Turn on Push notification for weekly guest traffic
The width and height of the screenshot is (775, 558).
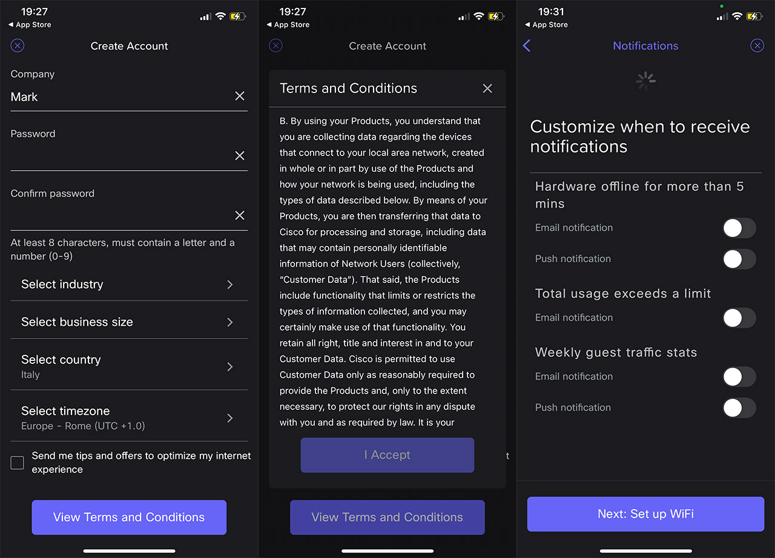click(739, 407)
